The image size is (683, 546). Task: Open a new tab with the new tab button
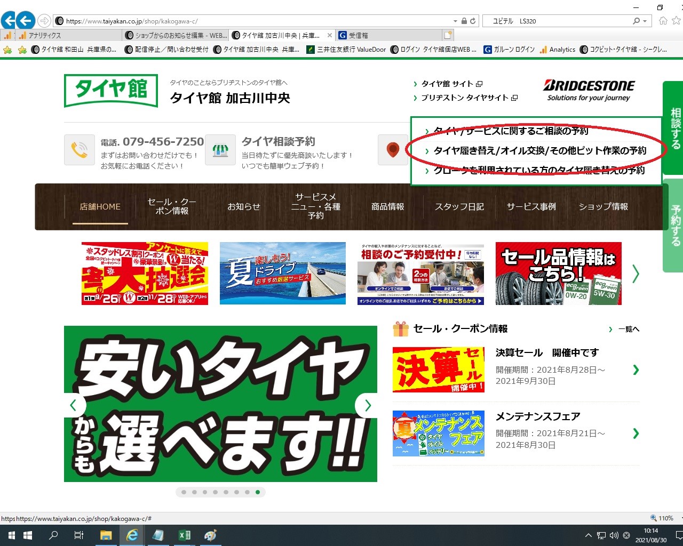448,35
